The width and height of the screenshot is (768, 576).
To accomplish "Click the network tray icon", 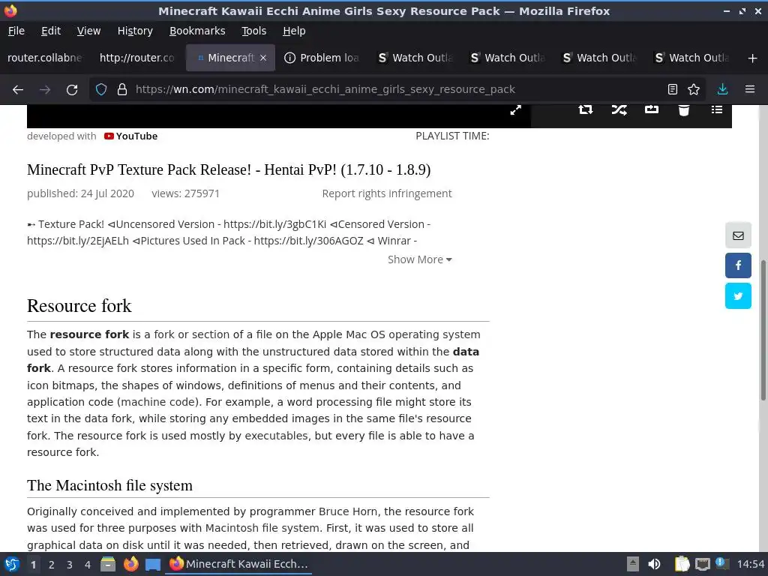I will pos(702,564).
